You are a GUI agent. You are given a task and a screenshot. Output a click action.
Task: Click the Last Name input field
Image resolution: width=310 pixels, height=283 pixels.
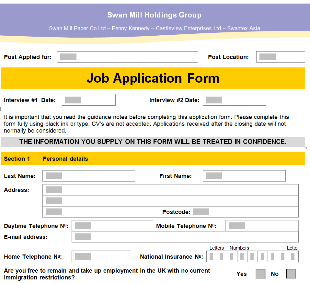(88, 176)
